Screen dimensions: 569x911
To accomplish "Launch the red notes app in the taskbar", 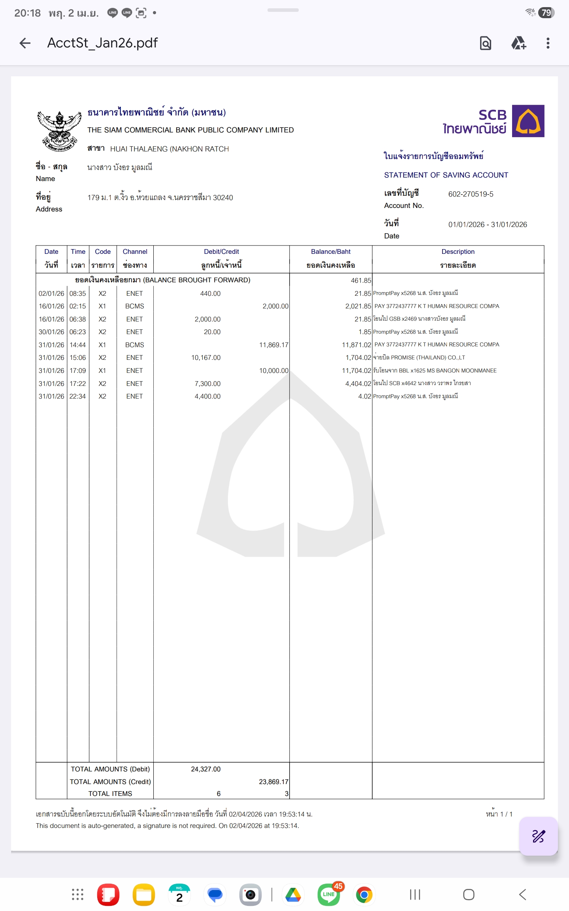I will (108, 894).
